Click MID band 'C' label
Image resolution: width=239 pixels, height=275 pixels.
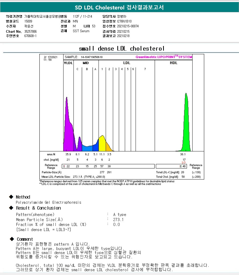[77, 69]
